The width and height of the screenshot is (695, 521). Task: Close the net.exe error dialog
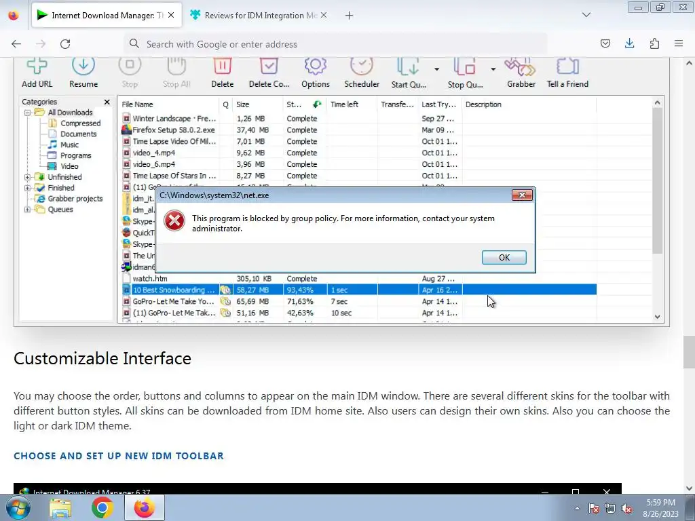click(x=522, y=195)
